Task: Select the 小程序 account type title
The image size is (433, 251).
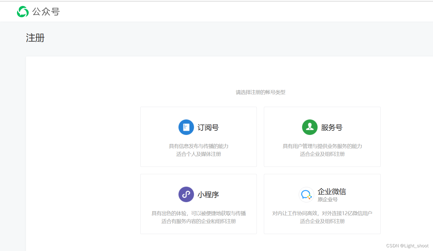Action: 208,195
